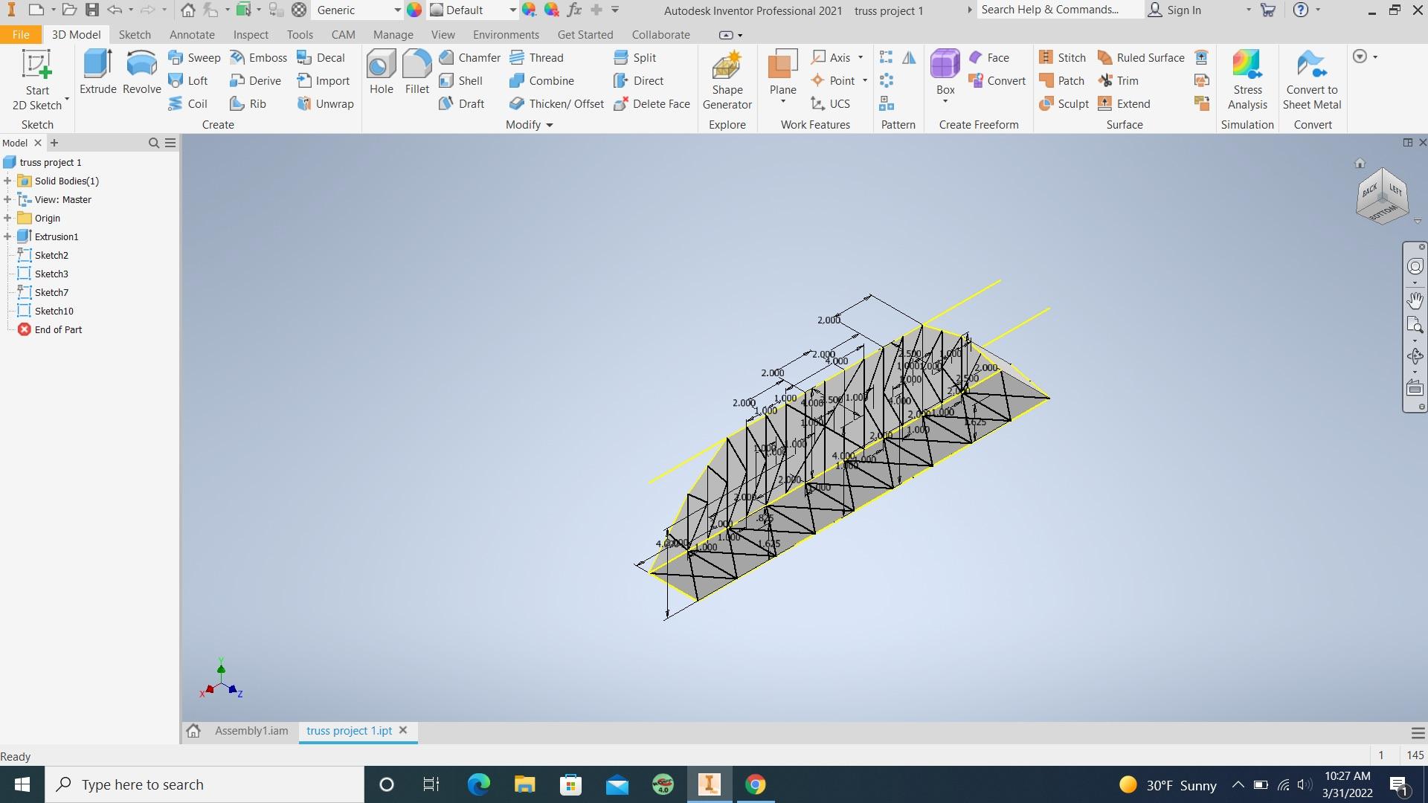Expand the Solid Bodies(1) node

click(x=7, y=181)
